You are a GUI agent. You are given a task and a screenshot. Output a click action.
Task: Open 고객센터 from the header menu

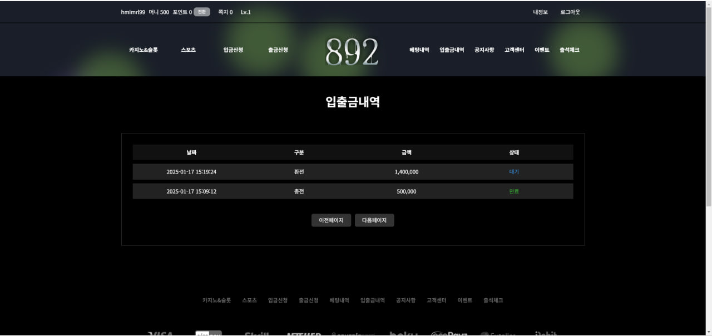[x=514, y=50]
